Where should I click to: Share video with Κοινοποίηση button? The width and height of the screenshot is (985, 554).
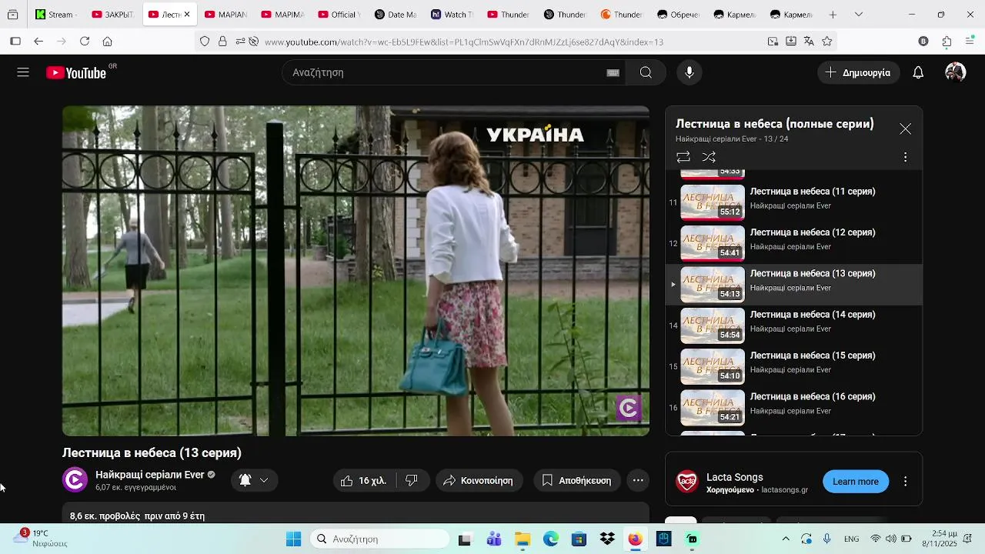click(479, 480)
